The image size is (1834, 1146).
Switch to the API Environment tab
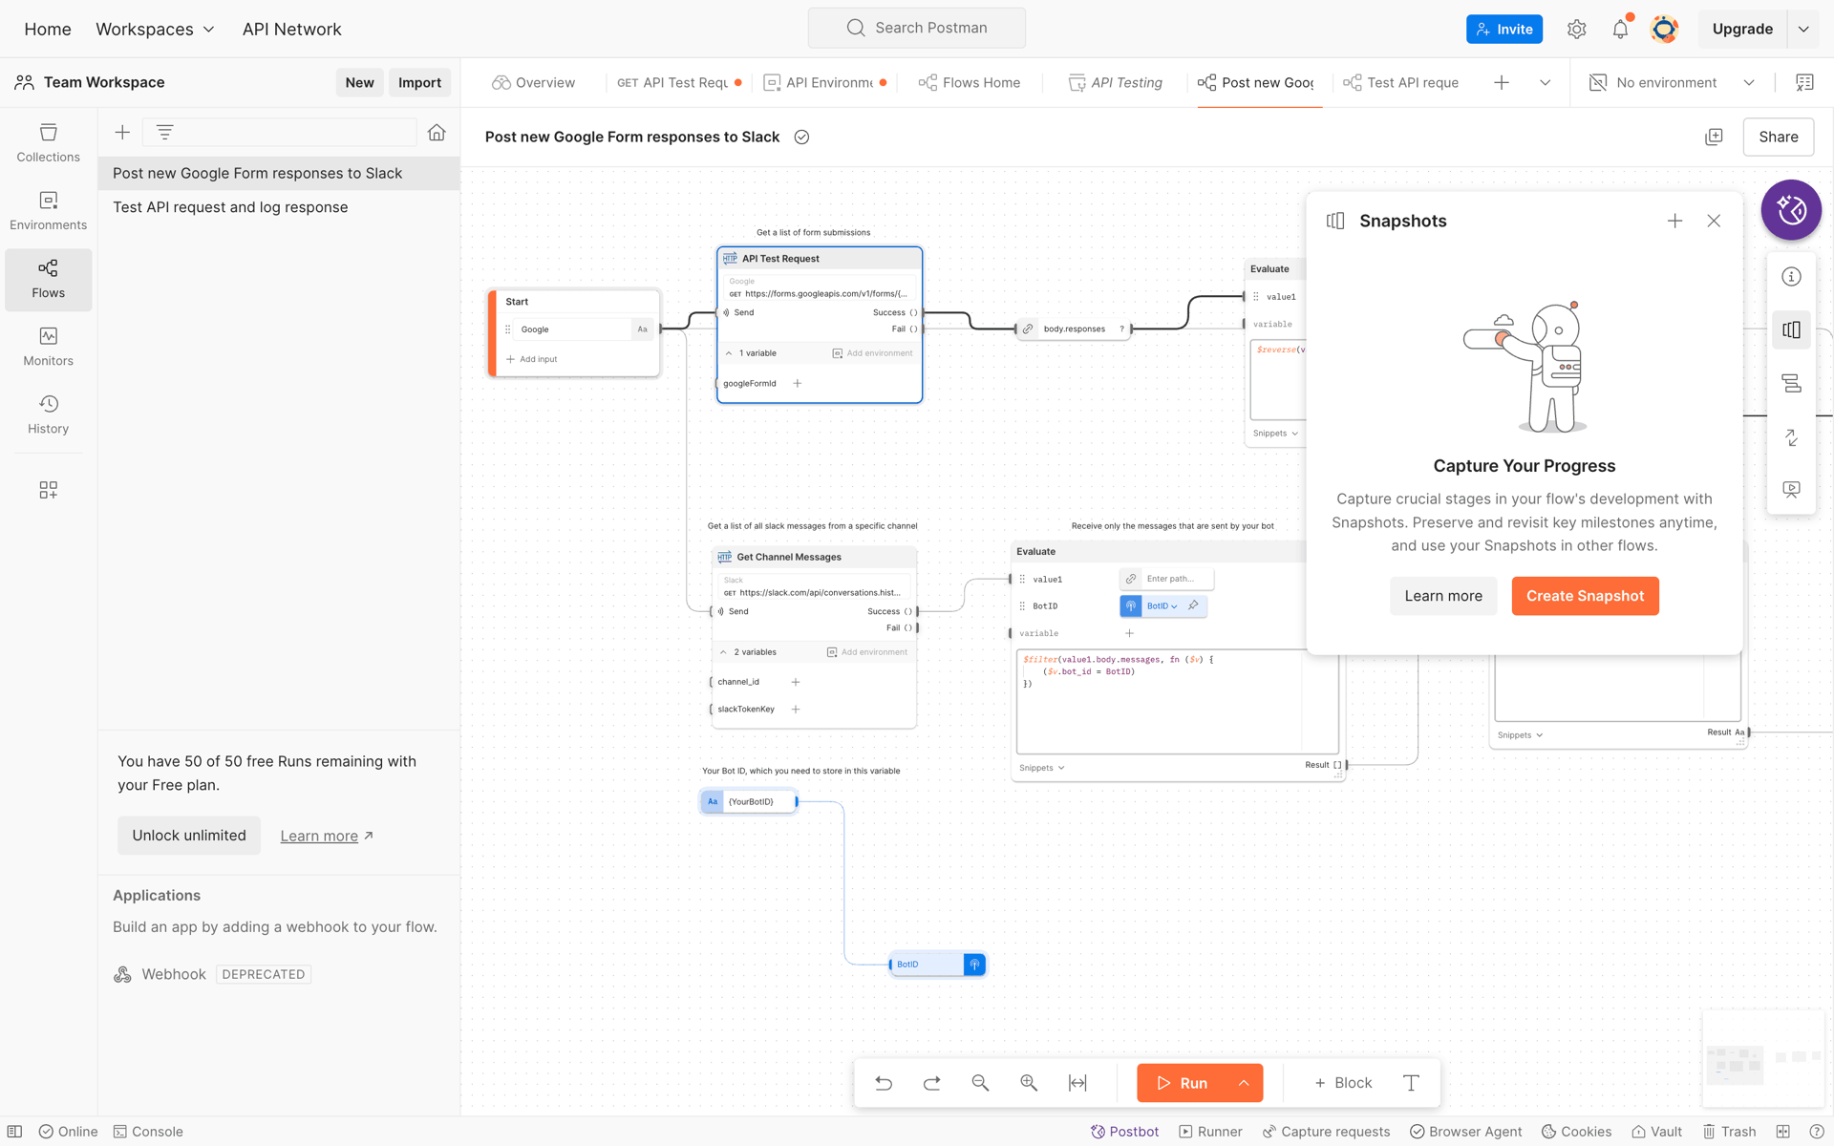tap(825, 82)
